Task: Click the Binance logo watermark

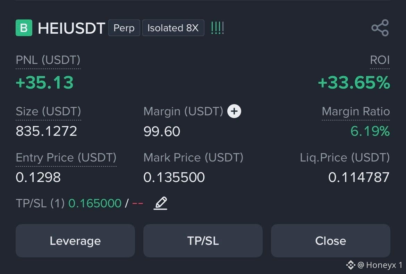Action: (350, 265)
